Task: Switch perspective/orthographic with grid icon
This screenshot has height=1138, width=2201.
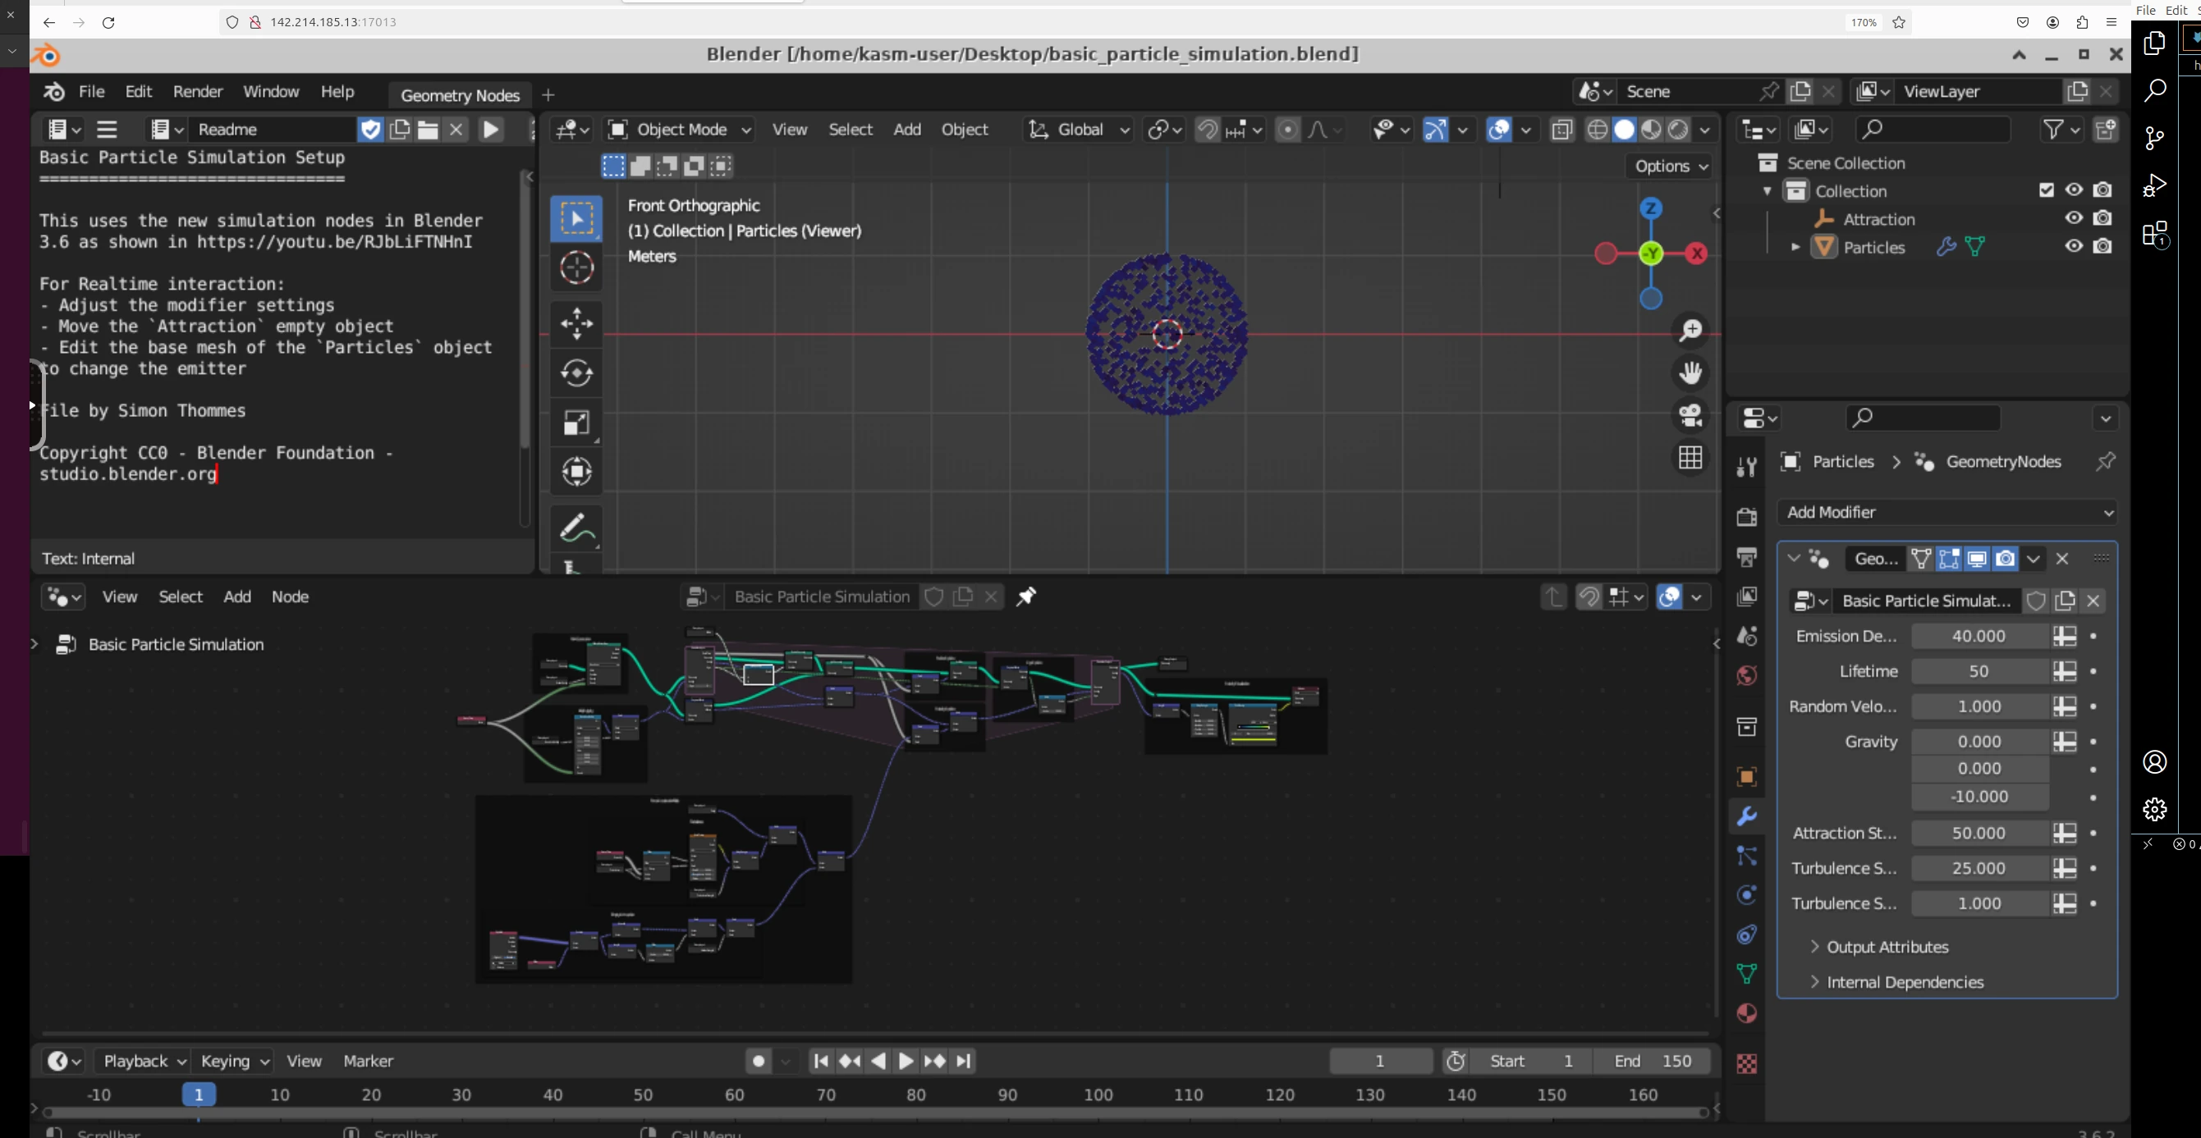Action: coord(1690,458)
